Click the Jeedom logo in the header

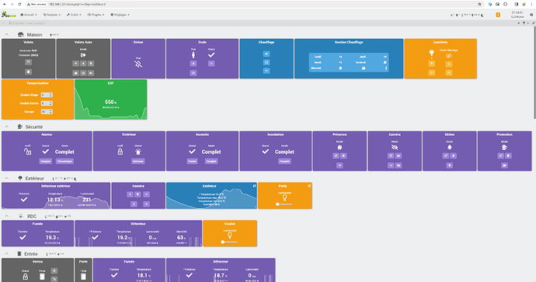coord(9,14)
